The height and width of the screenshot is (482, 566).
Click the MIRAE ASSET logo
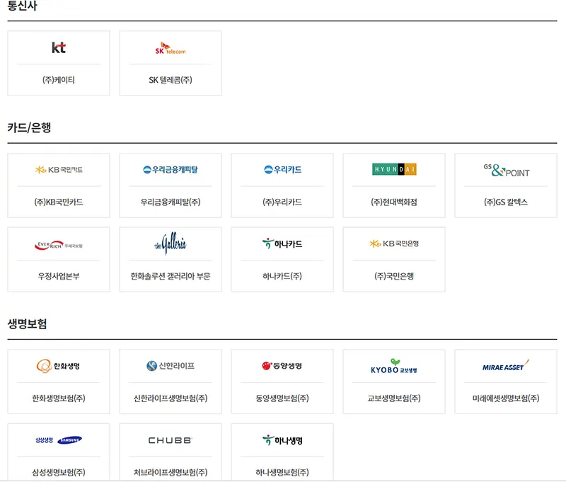coord(506,365)
